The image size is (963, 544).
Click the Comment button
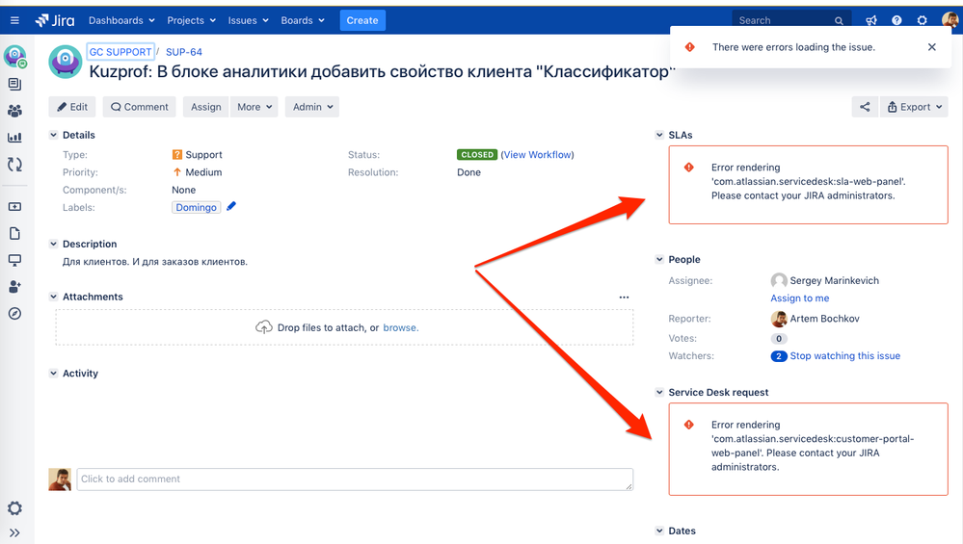click(x=140, y=107)
